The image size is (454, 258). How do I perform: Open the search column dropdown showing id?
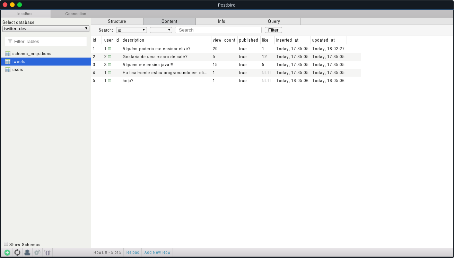tap(131, 30)
